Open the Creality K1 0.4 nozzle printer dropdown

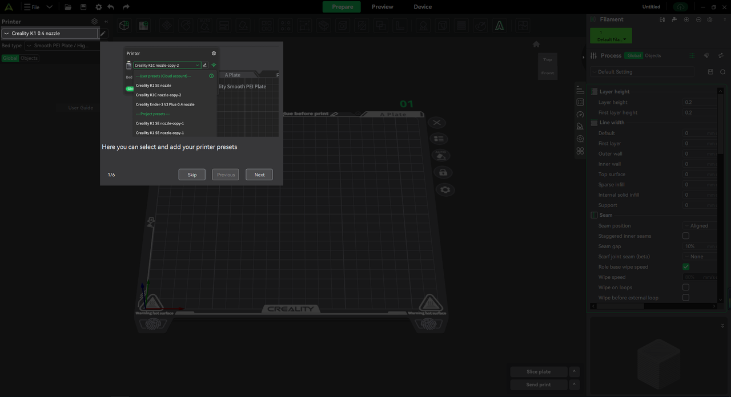(x=50, y=34)
